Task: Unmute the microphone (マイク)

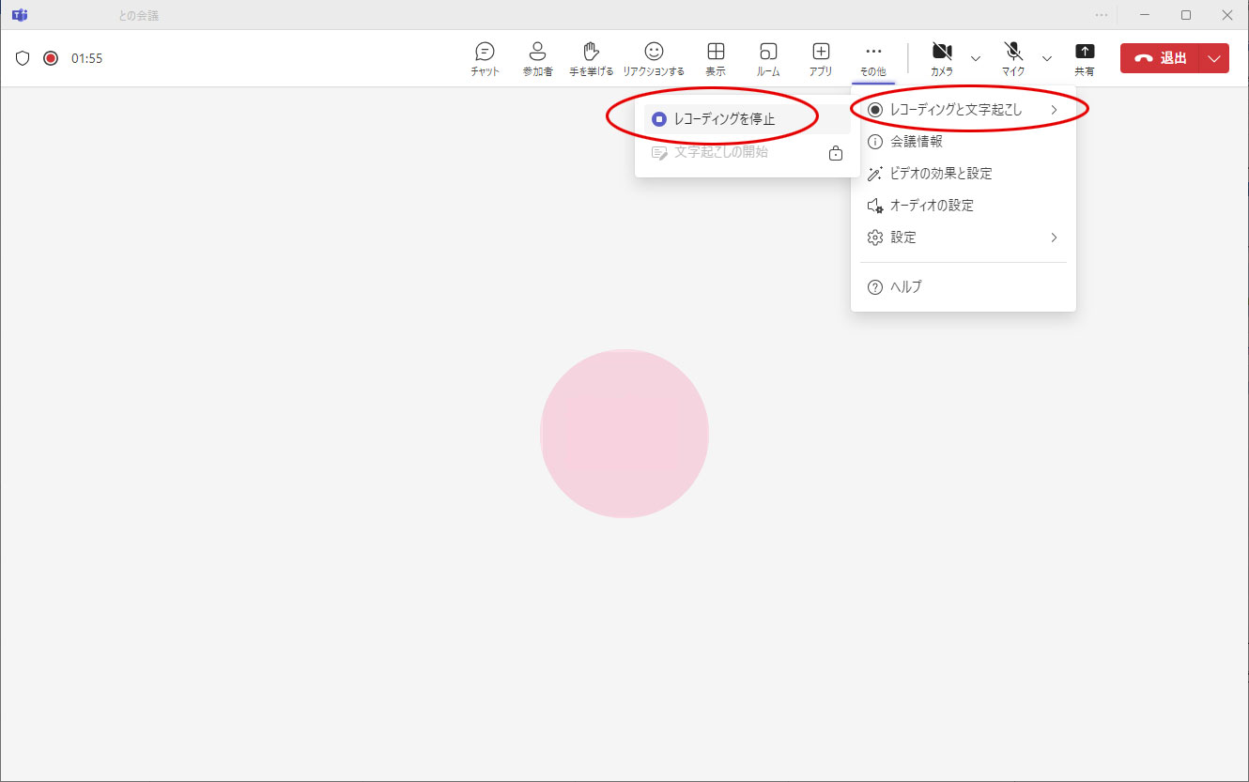Action: 1013,58
